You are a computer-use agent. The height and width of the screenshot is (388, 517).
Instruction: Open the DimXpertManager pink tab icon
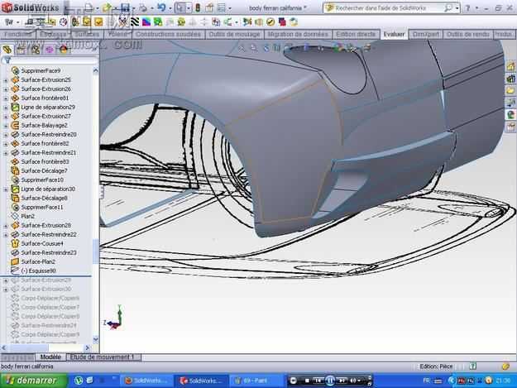50,50
